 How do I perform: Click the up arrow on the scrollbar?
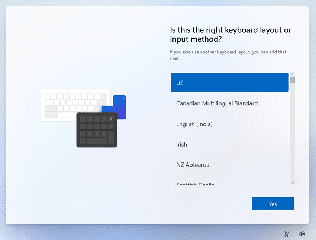tap(292, 74)
